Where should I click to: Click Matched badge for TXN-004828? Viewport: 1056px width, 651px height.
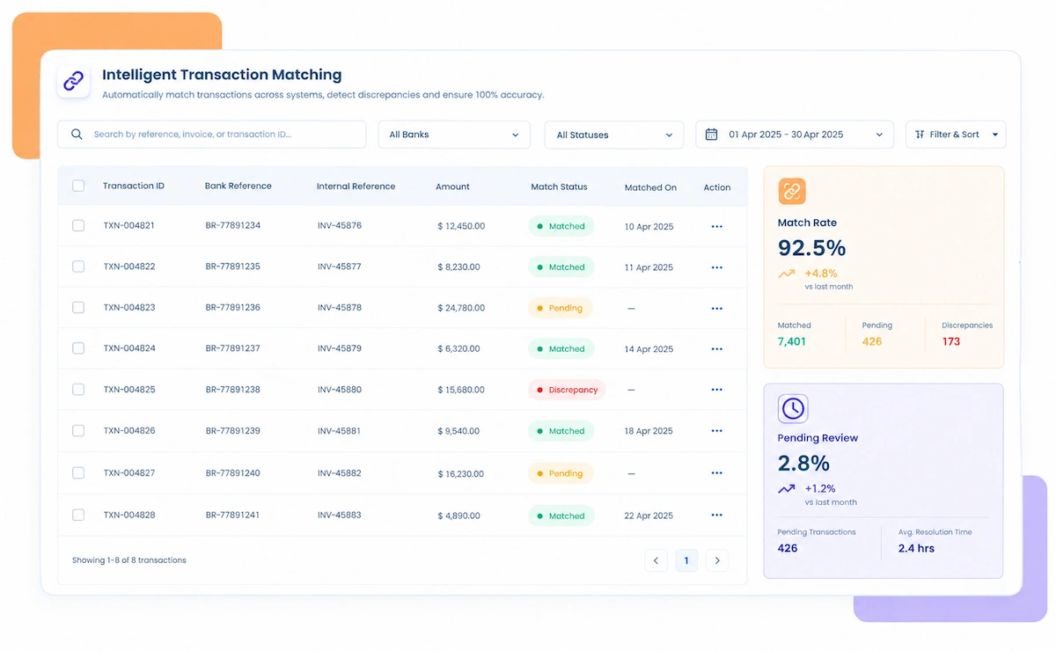561,516
